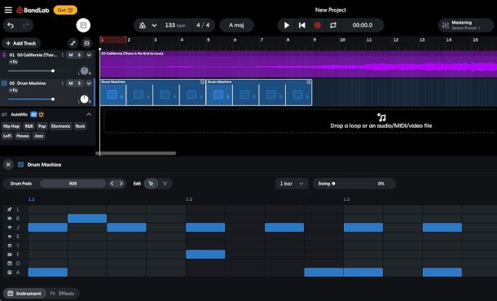Change the 4 / 4 time signature
Image resolution: width=497 pixels, height=301 pixels.
pyautogui.click(x=203, y=25)
